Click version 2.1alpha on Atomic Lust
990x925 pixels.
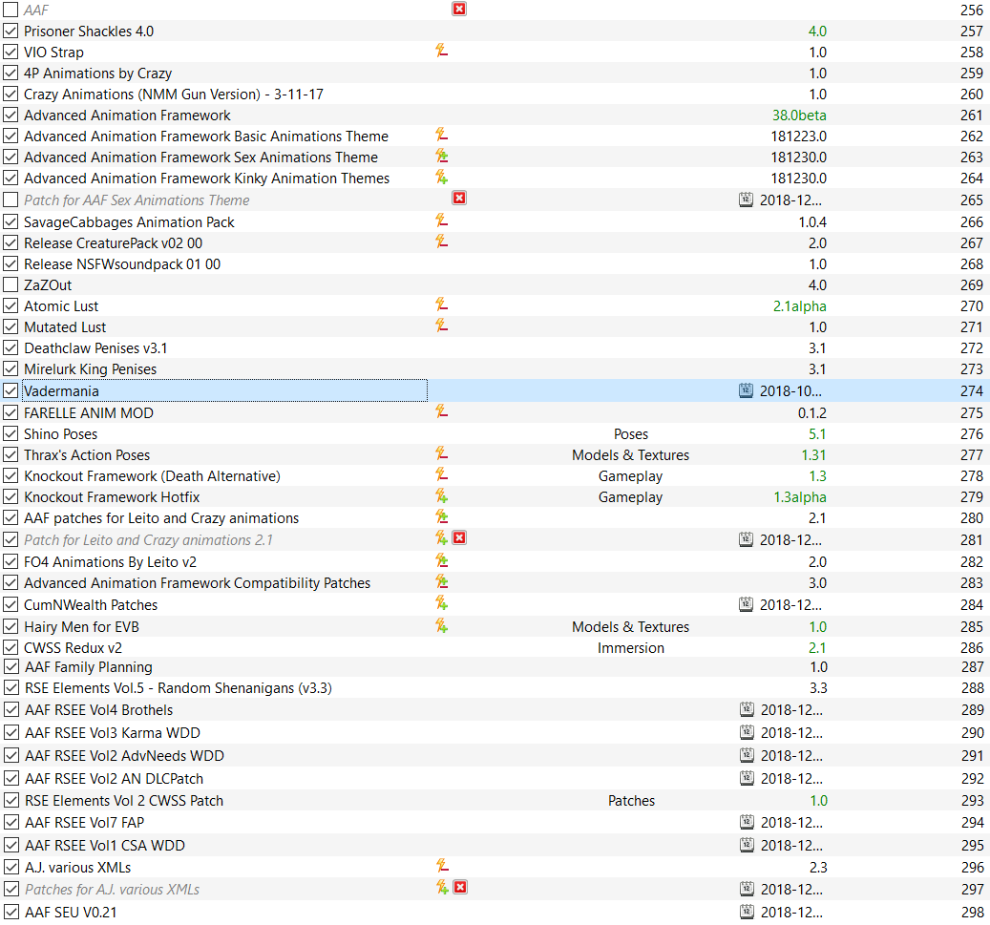(799, 305)
